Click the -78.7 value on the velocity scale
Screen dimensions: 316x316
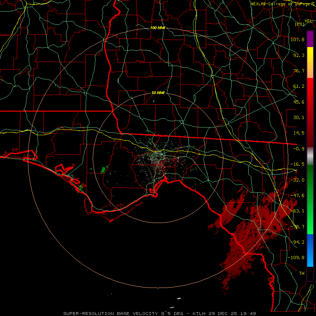[297, 227]
